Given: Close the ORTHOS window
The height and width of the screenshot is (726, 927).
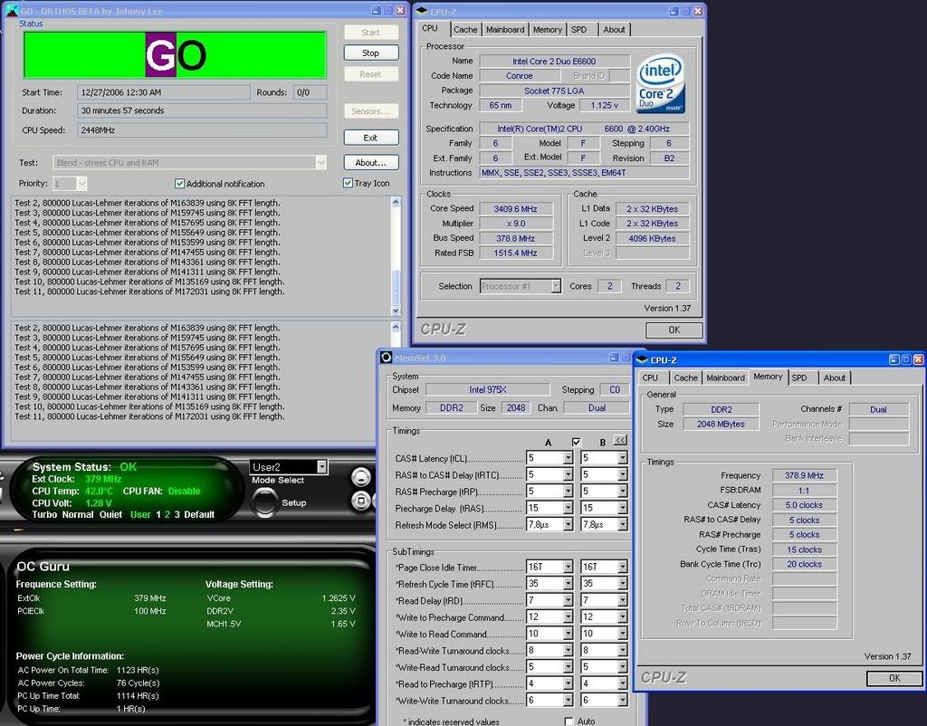Looking at the screenshot, I should tap(401, 11).
